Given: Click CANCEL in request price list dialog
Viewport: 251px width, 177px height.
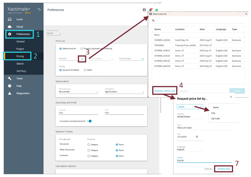Looking at the screenshot, I should coord(208,169).
